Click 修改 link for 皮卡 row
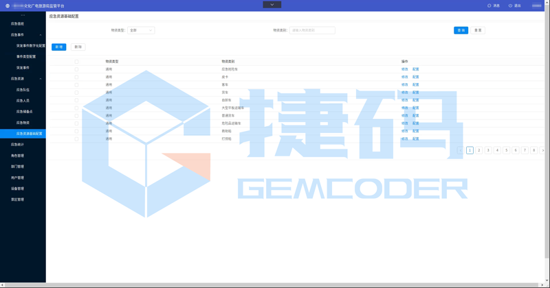This screenshot has height=288, width=550. (x=404, y=77)
